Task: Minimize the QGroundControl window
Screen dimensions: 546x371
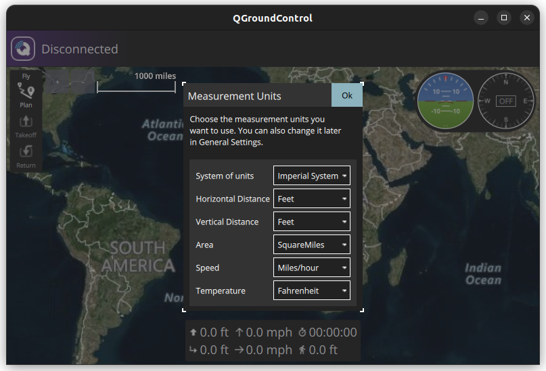Action: pyautogui.click(x=481, y=18)
